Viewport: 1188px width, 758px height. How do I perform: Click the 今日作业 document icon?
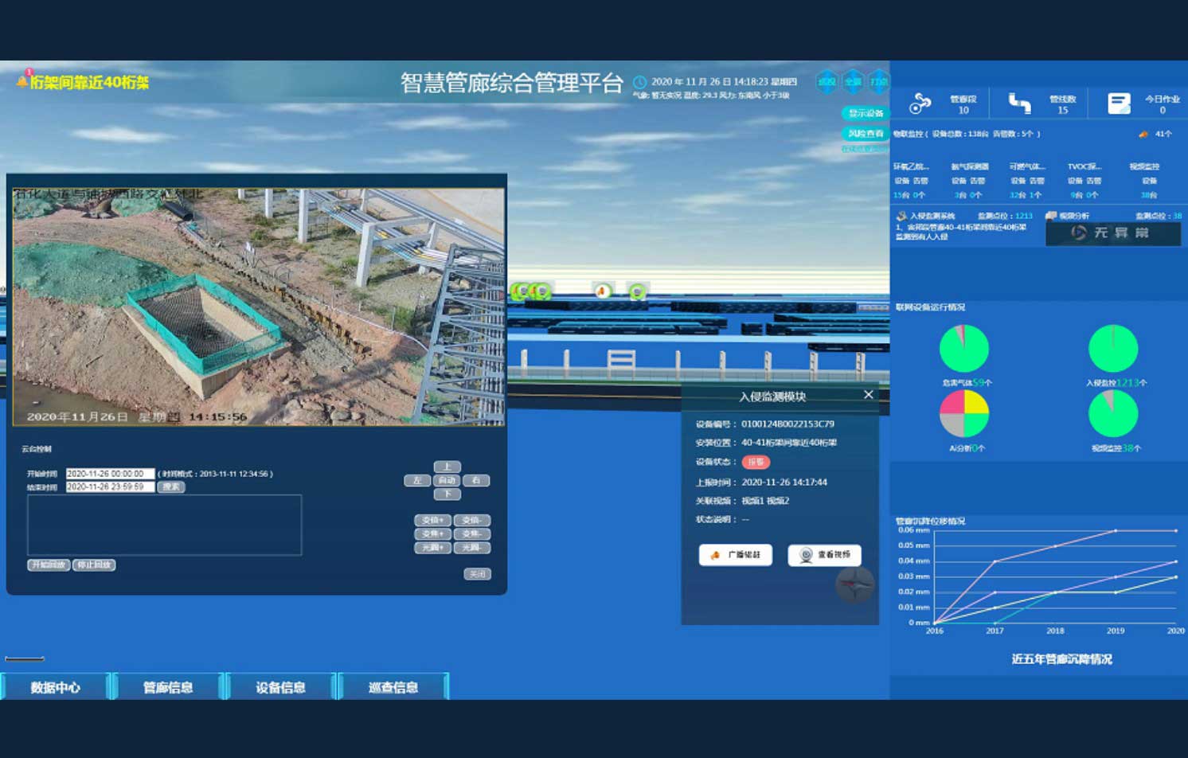1119,104
